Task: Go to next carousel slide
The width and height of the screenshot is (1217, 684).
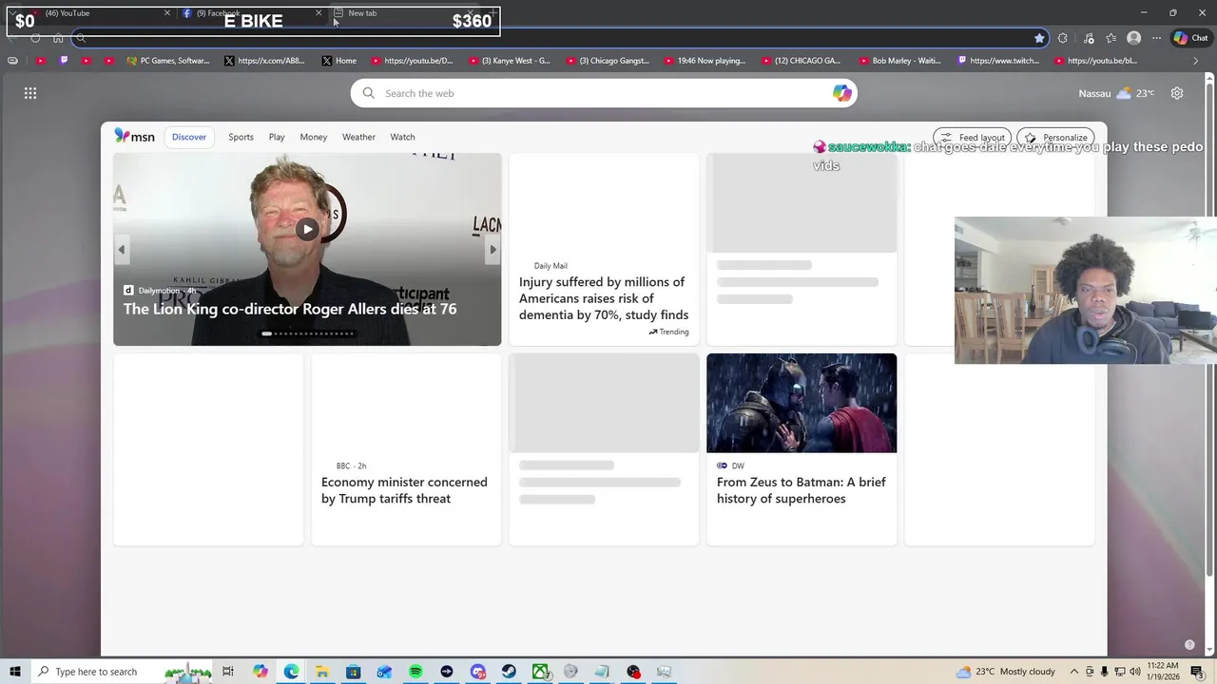Action: coord(493,250)
